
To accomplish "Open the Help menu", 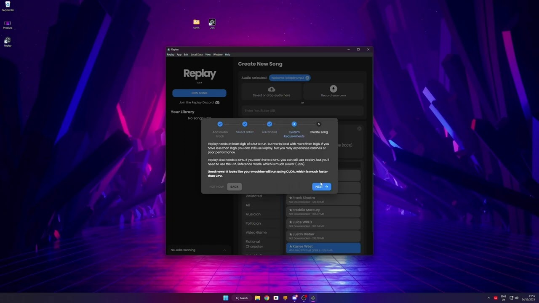I will (x=227, y=55).
